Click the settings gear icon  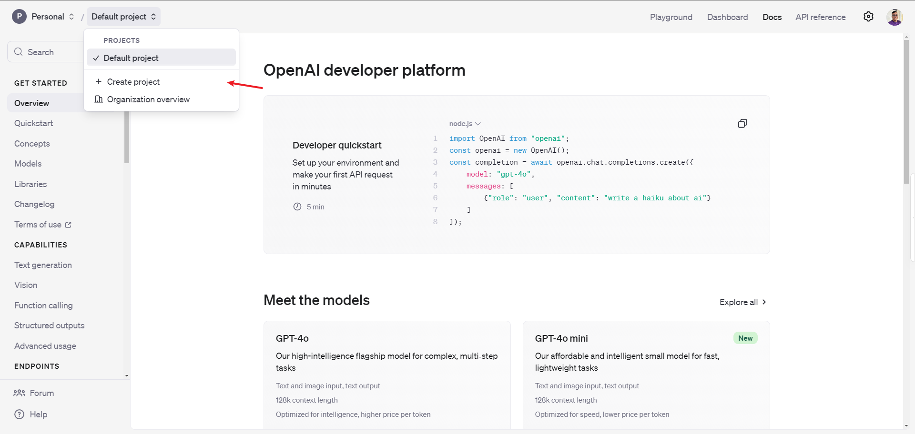(868, 17)
